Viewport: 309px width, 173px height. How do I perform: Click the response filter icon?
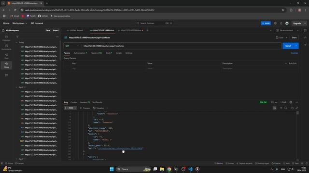(x=281, y=108)
